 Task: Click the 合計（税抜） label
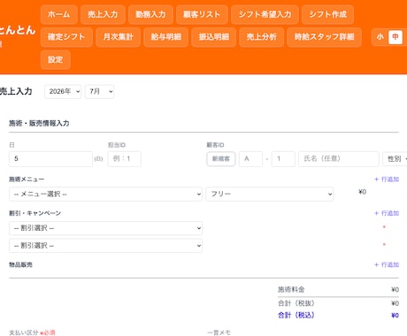pos(296,303)
